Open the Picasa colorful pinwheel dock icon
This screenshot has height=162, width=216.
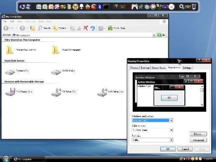pyautogui.click(x=153, y=7)
